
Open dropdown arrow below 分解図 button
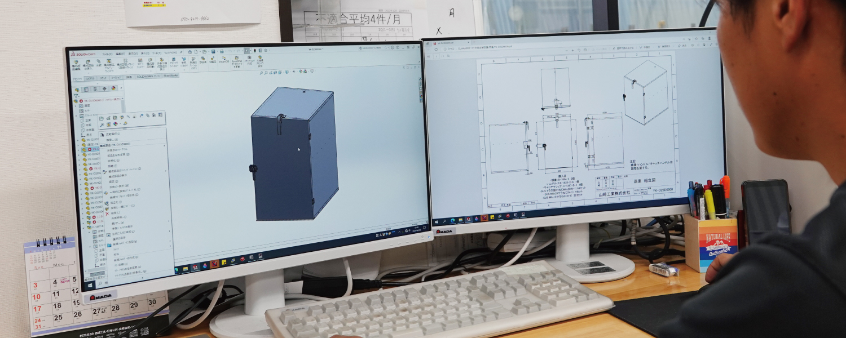[213, 69]
